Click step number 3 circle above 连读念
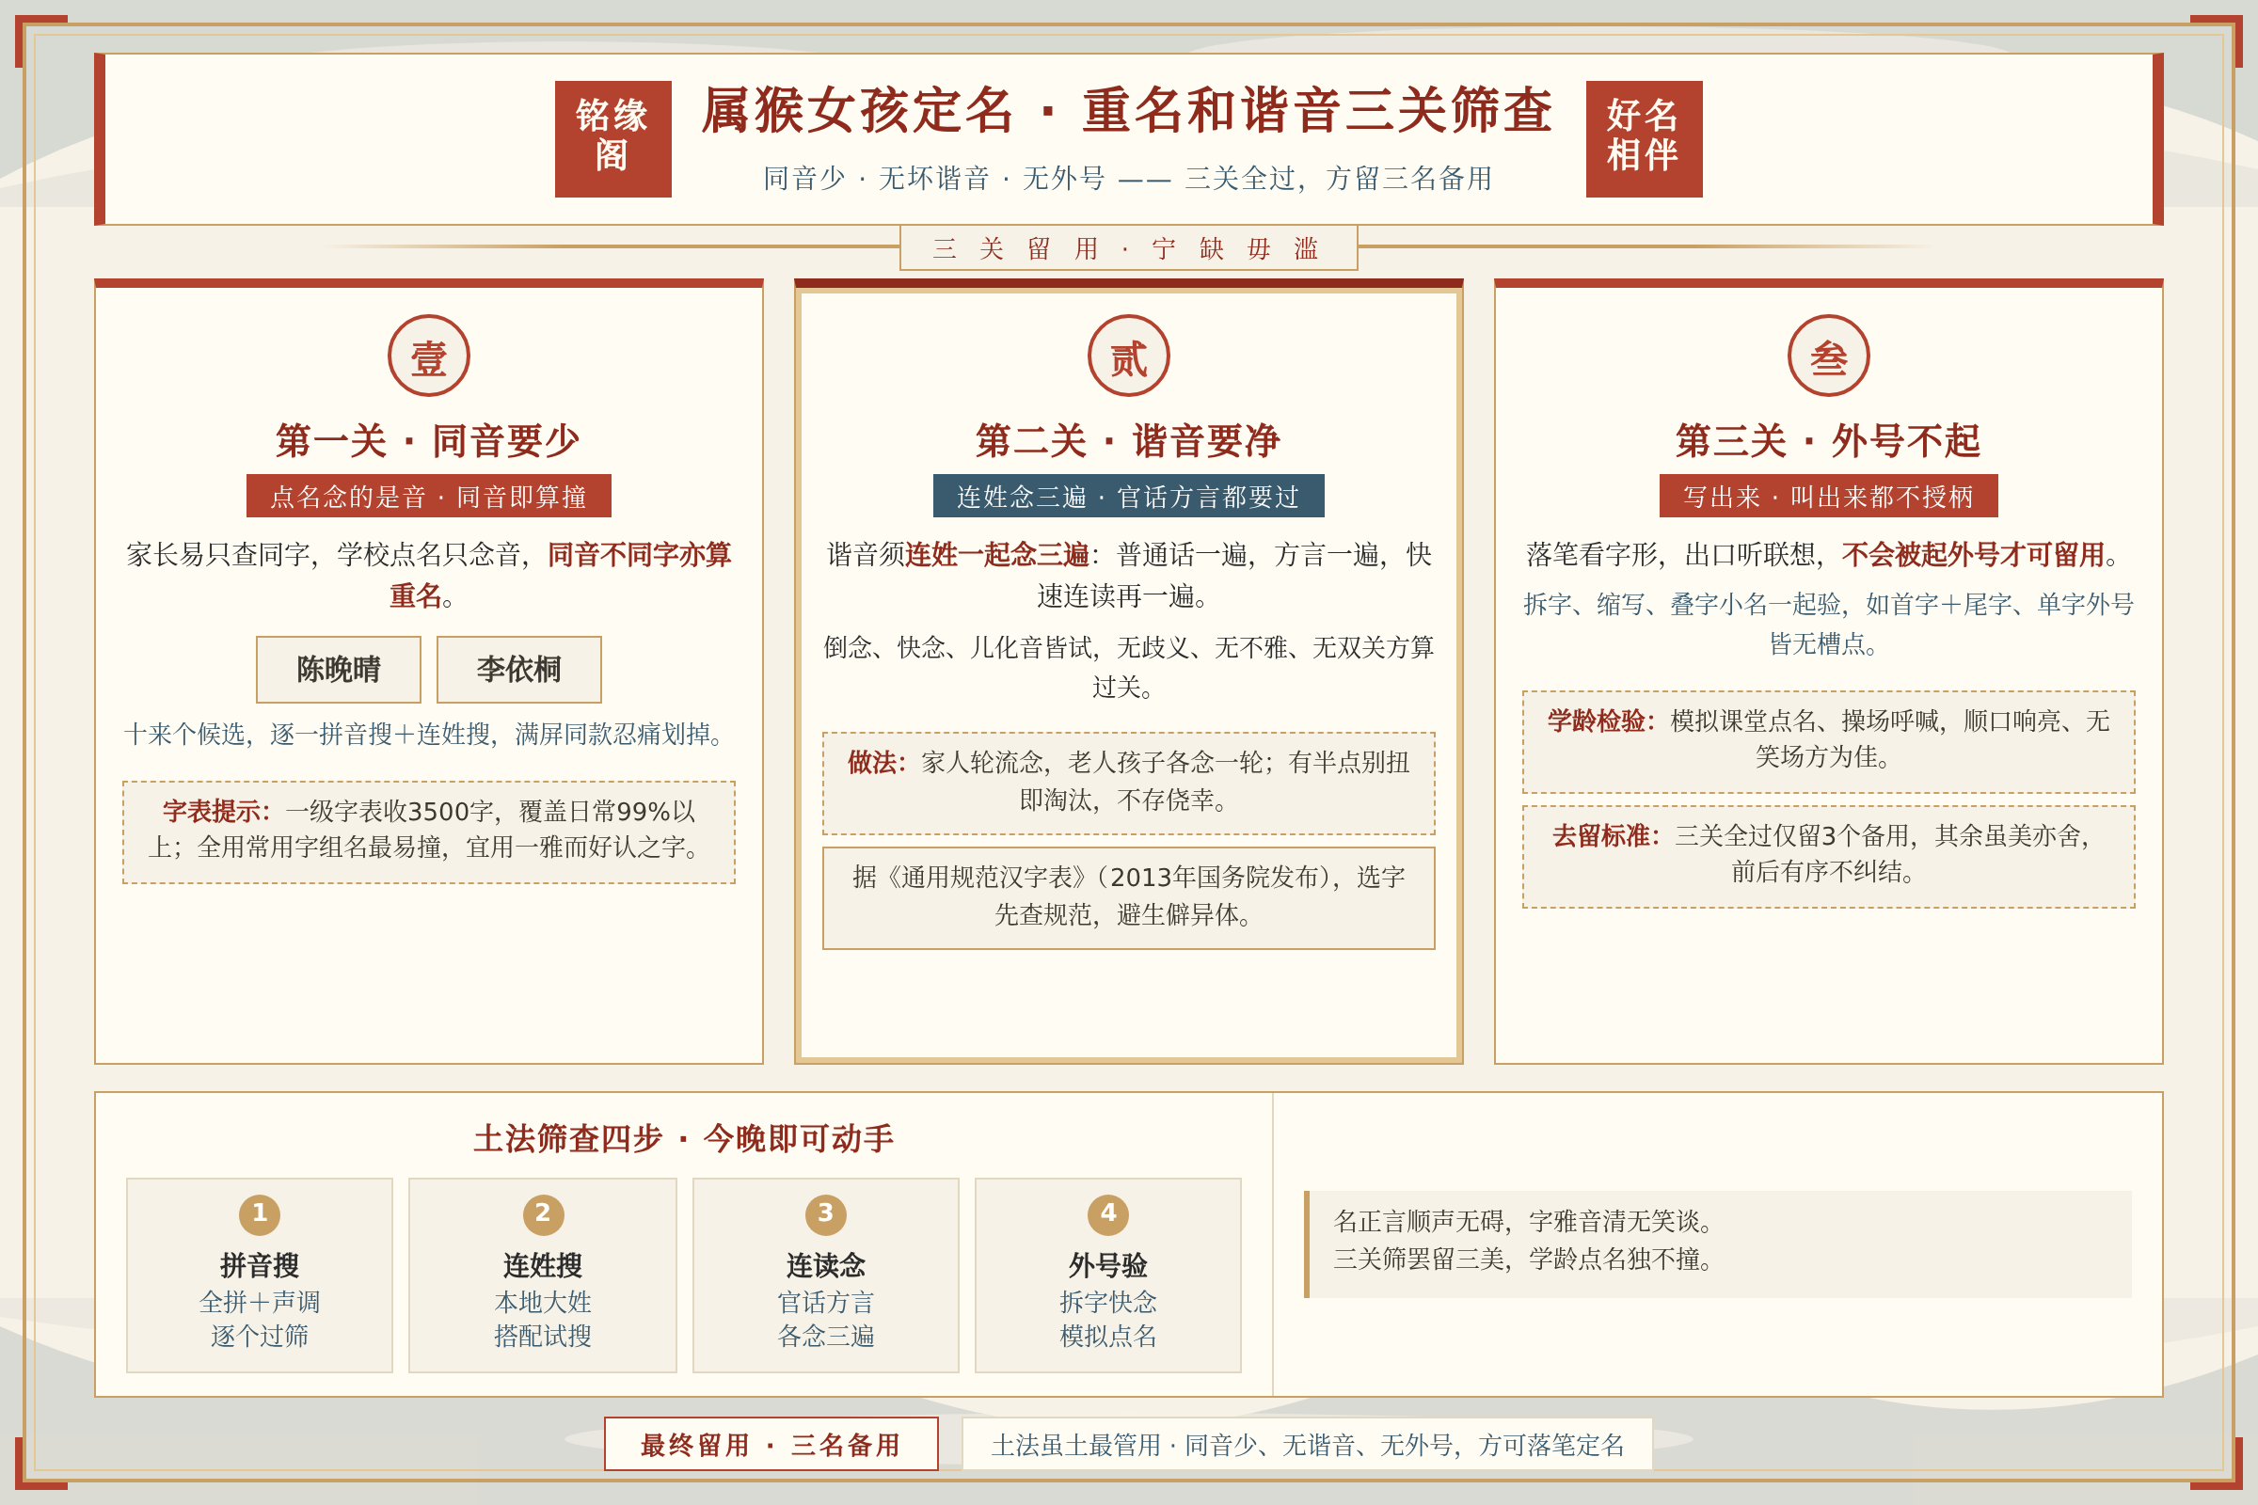 coord(826,1214)
